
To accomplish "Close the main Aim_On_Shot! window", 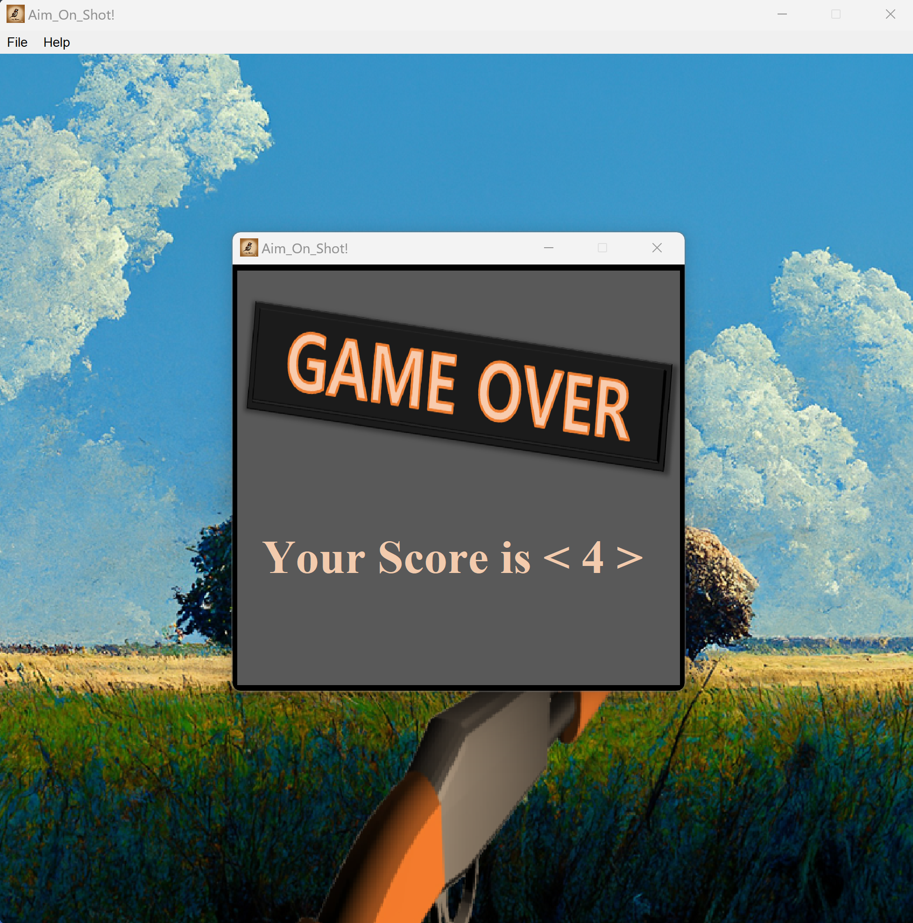I will (891, 14).
